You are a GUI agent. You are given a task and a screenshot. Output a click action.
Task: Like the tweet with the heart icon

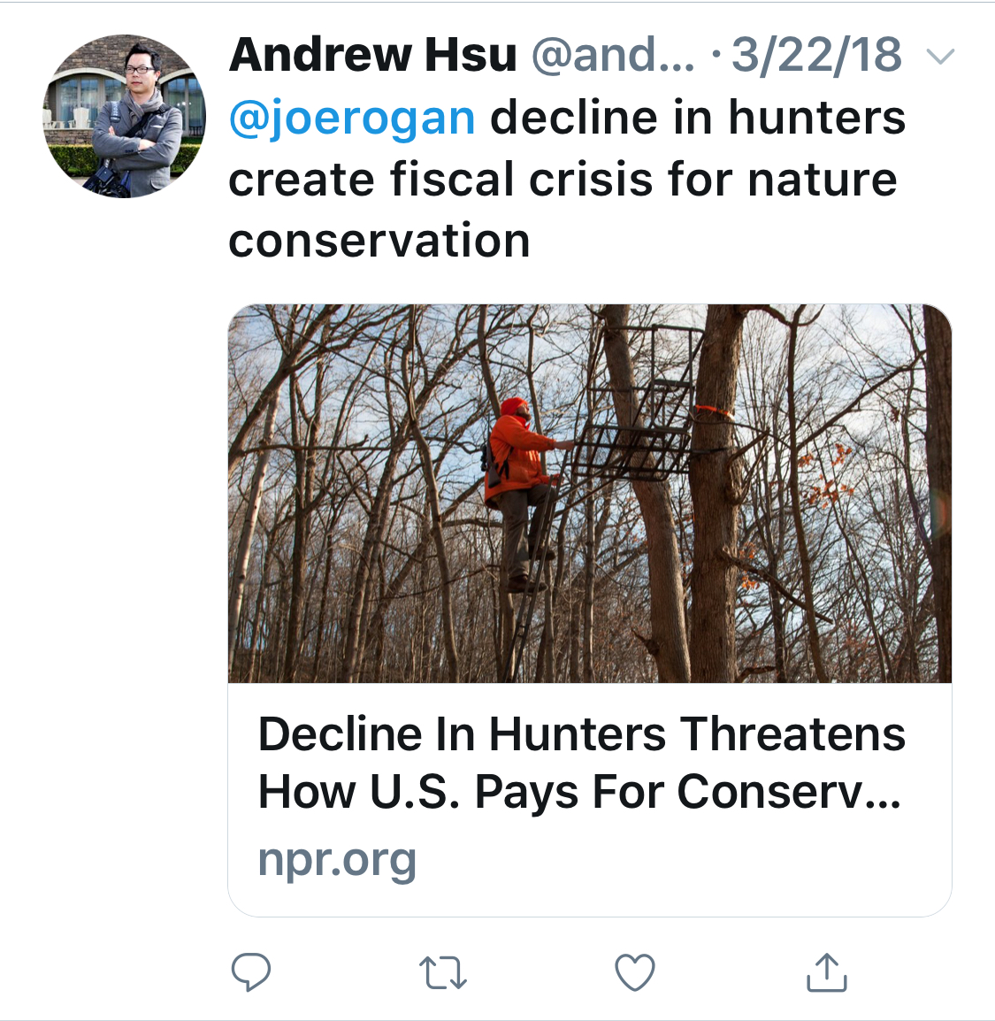(634, 972)
